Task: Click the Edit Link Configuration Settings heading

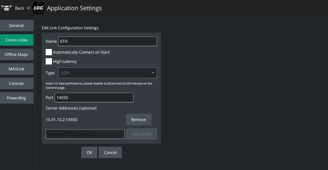Action: point(70,28)
